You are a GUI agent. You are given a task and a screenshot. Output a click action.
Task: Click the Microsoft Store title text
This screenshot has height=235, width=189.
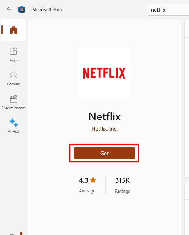(x=48, y=10)
